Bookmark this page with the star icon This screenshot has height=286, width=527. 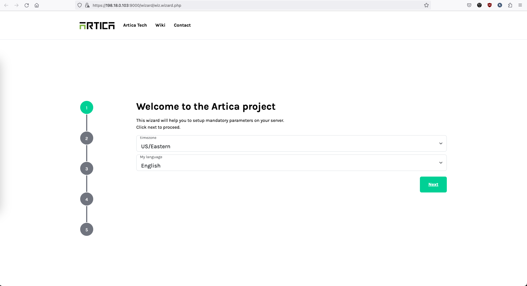426,5
